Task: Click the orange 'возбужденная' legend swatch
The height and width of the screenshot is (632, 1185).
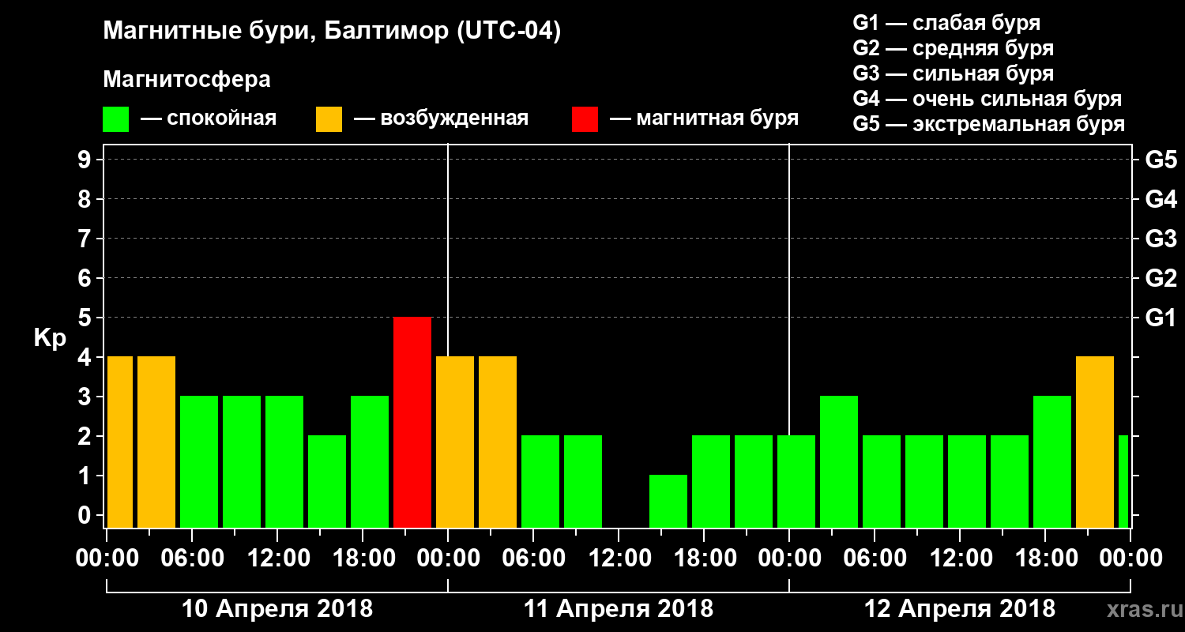Action: (329, 119)
